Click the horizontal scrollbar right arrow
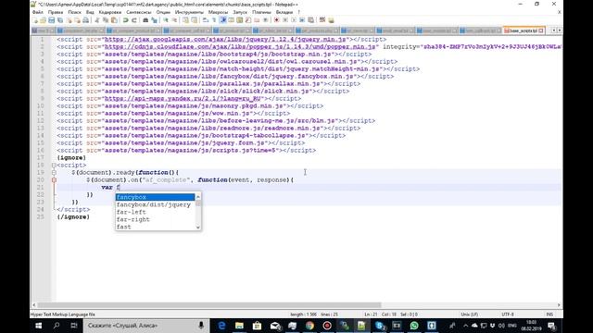 559,305
